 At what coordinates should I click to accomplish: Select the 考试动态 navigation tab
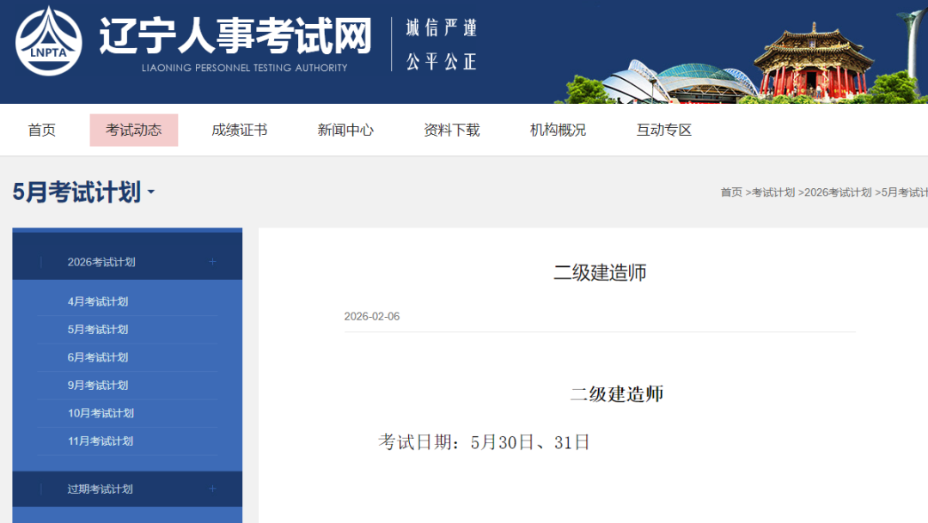[x=133, y=131]
